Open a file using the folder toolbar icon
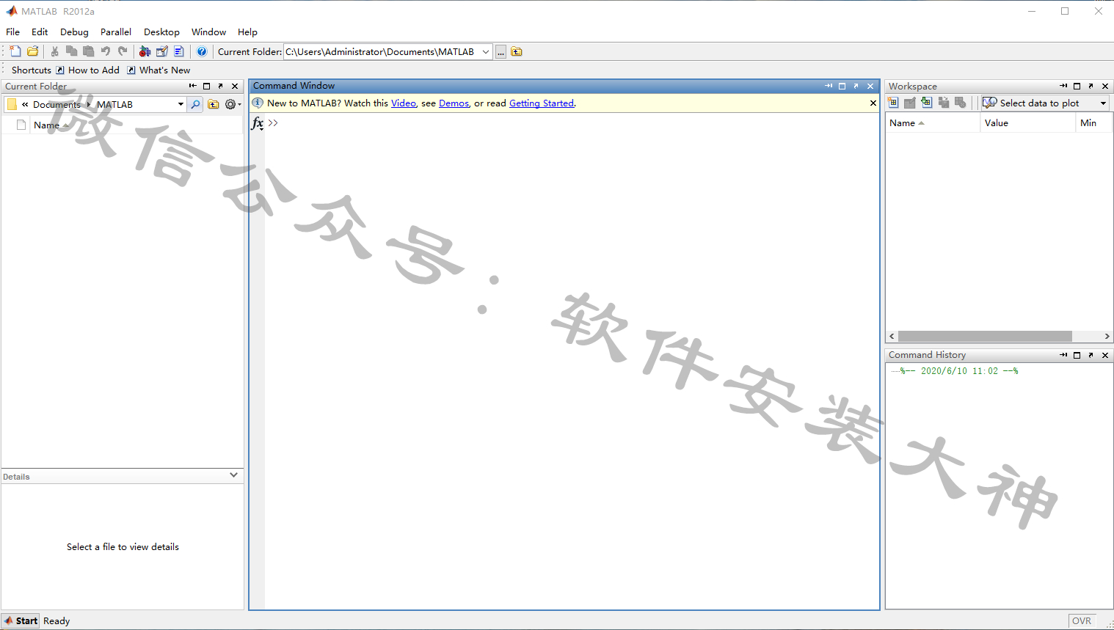 click(33, 51)
